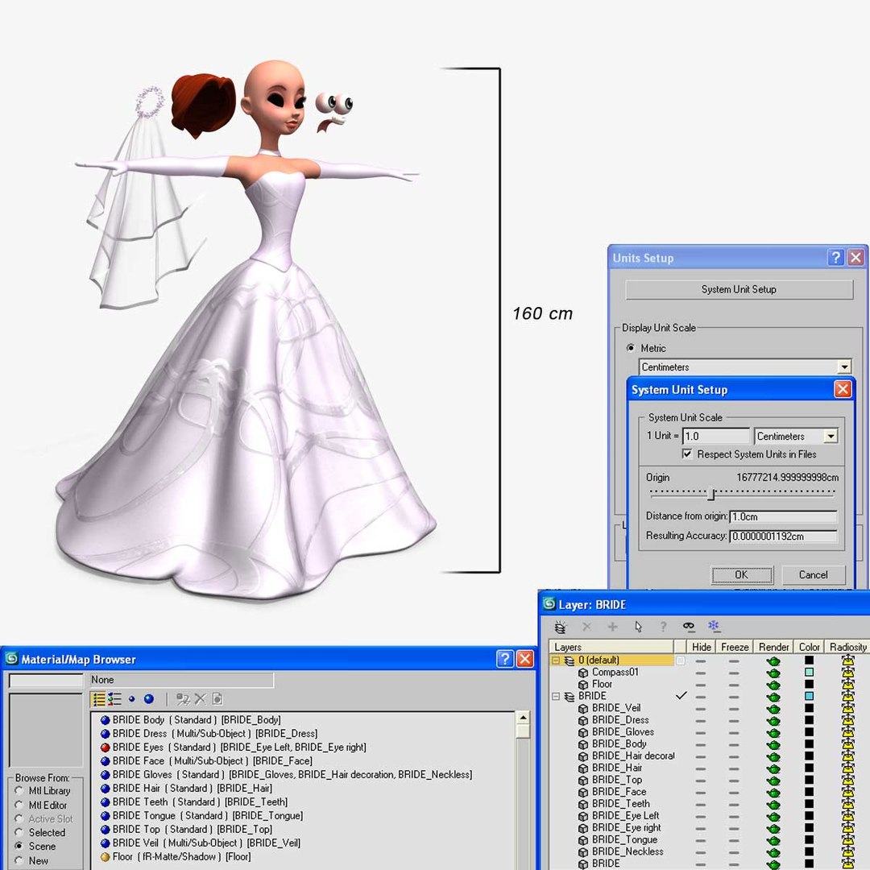Click the System Unit Setup button

(x=739, y=289)
